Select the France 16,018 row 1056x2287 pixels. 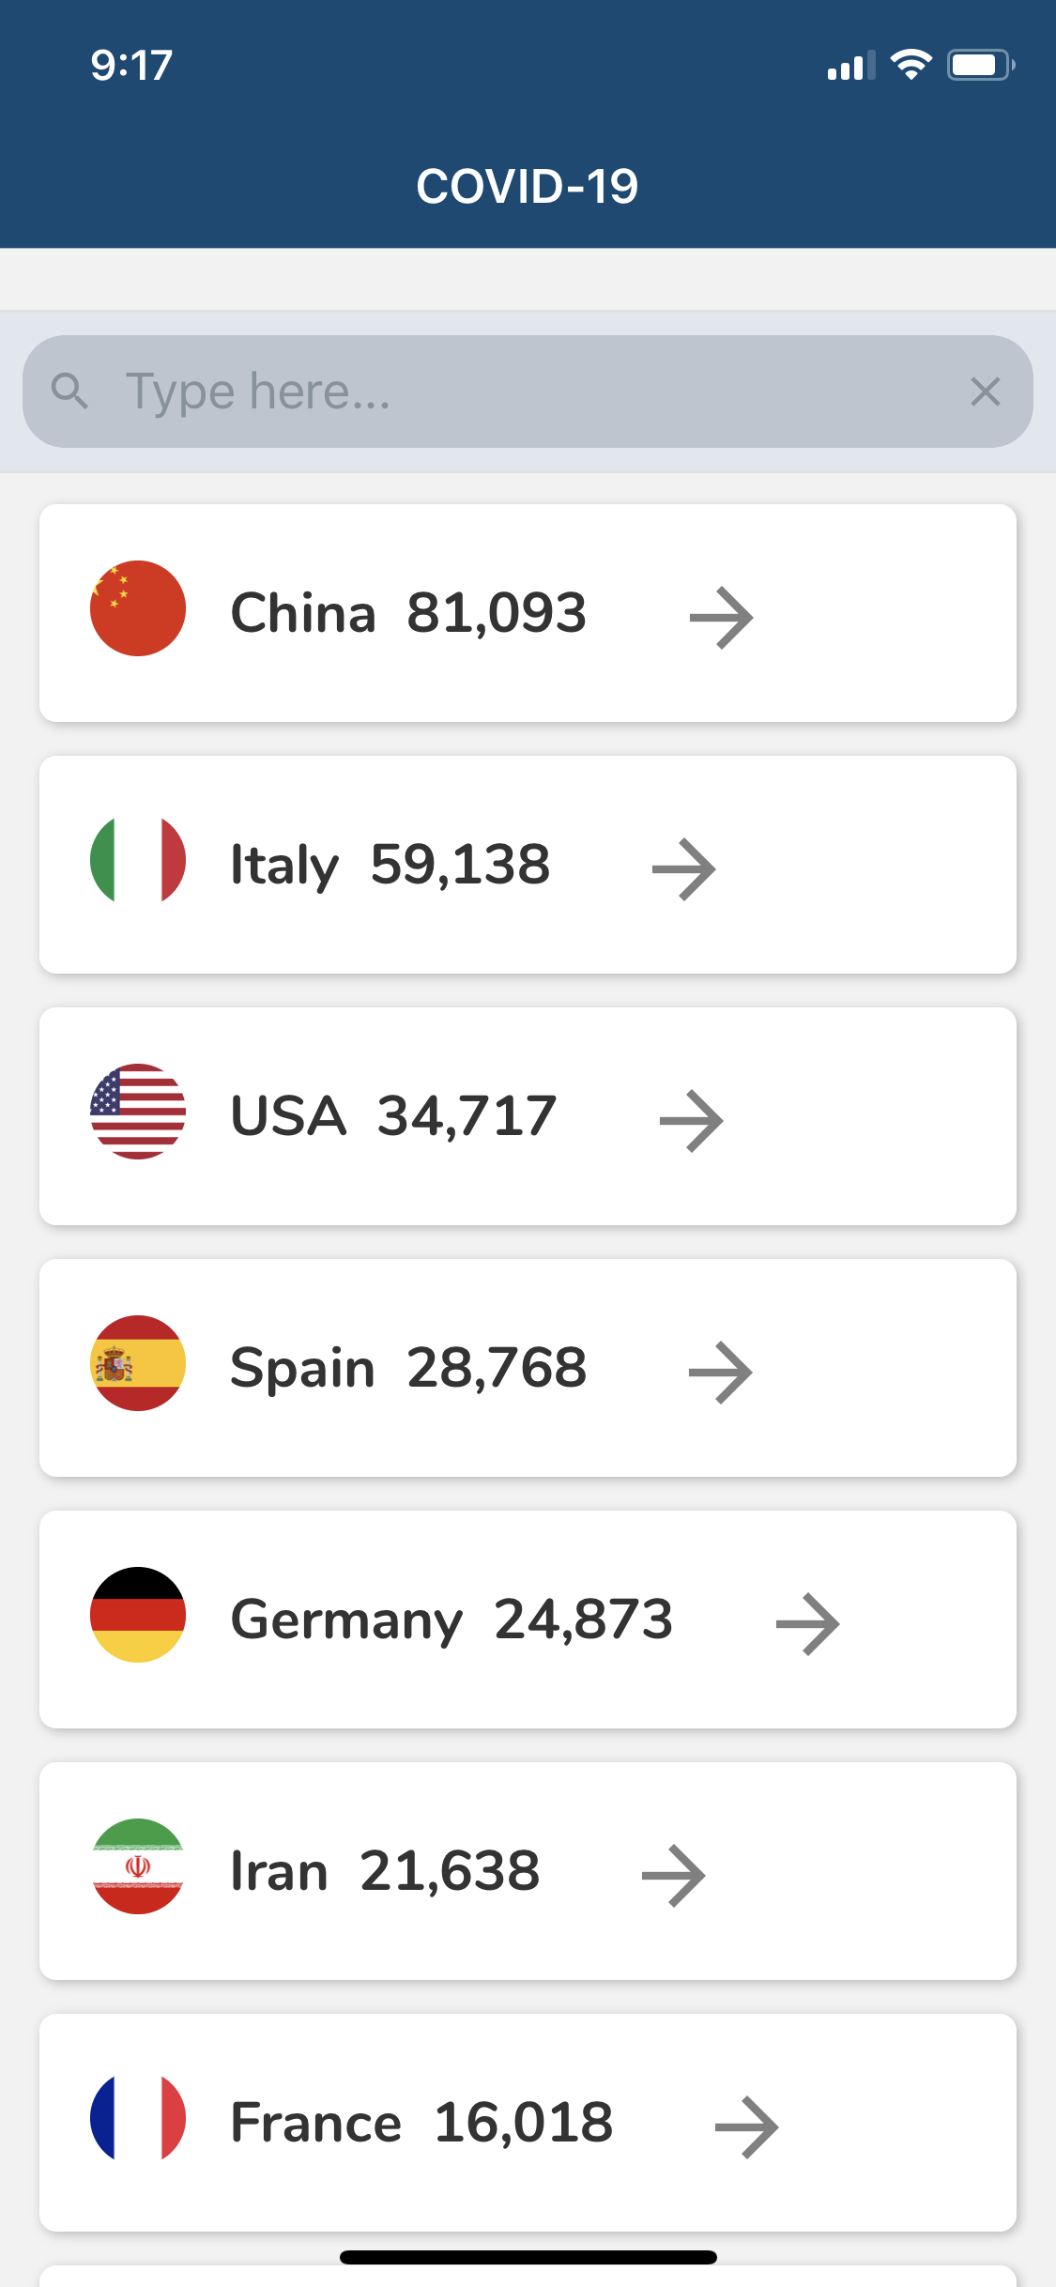click(x=528, y=2123)
